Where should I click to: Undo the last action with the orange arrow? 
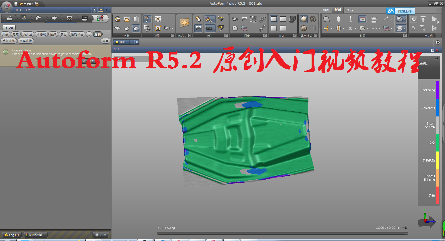(x=21, y=4)
